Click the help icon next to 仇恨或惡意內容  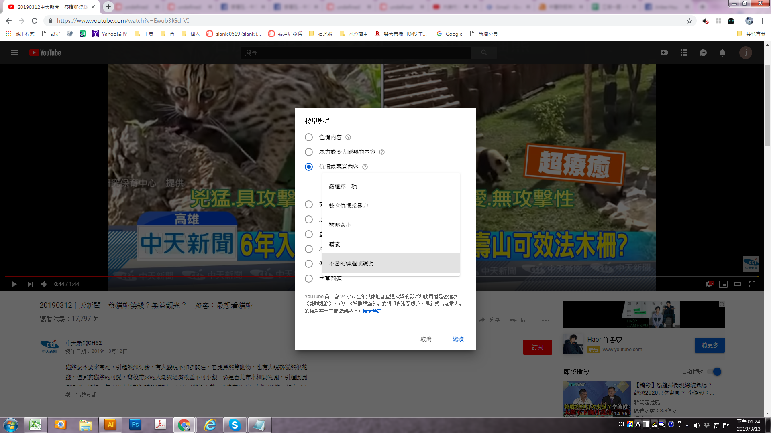pos(365,167)
